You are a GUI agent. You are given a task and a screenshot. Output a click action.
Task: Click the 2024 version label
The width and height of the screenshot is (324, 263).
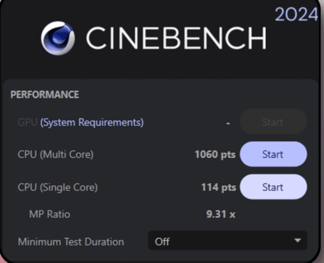coord(296,14)
